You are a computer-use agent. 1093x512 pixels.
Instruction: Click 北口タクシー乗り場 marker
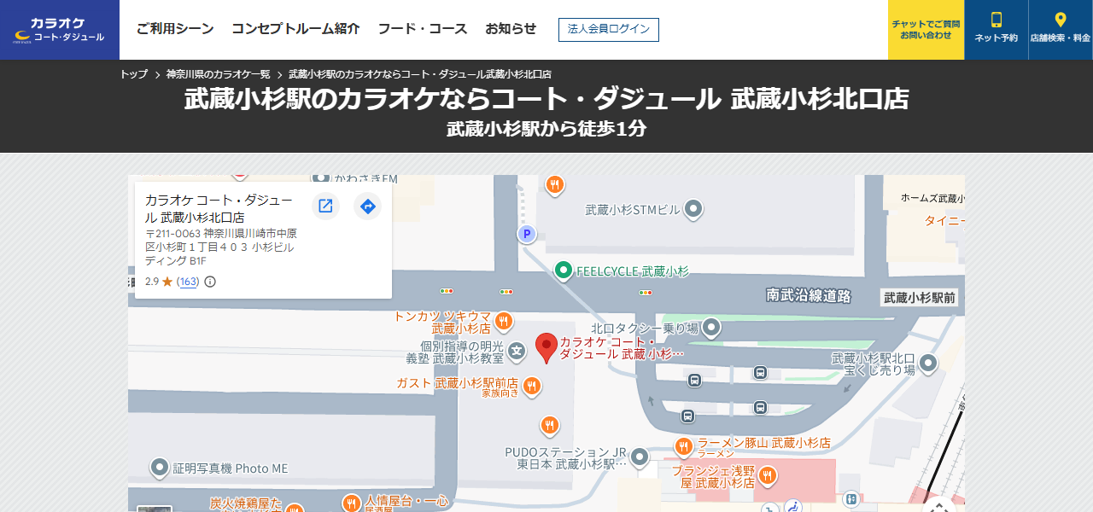pyautogui.click(x=711, y=327)
